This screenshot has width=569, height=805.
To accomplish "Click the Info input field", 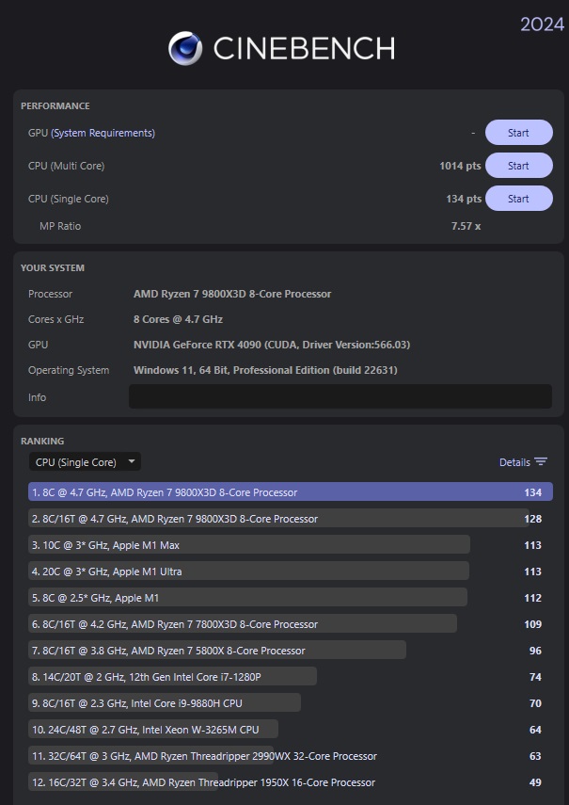I will (x=340, y=397).
